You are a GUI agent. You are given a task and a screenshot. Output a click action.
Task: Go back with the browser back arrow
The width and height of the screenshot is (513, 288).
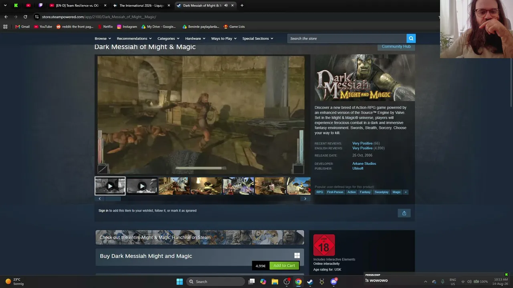pos(6,17)
